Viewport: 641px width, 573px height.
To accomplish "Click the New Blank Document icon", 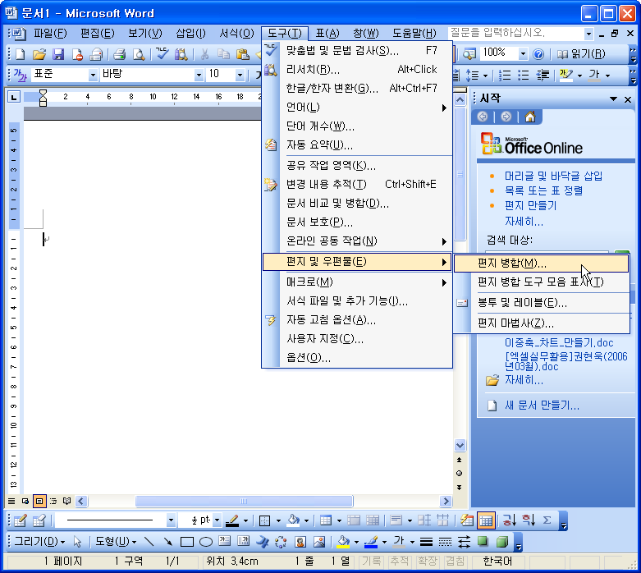I will [20, 54].
